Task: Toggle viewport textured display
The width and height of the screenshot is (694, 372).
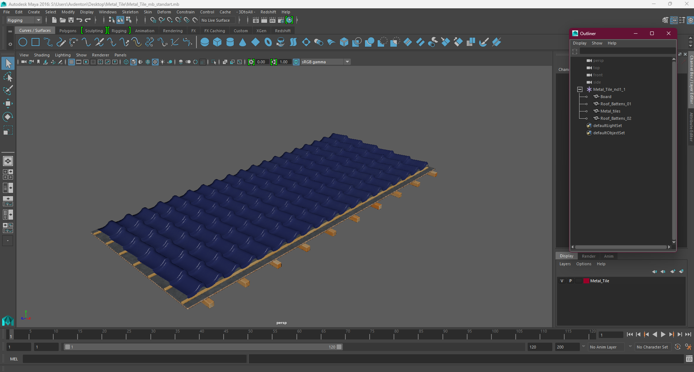Action: click(155, 62)
